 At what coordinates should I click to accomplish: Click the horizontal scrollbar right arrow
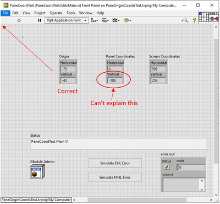point(211,200)
